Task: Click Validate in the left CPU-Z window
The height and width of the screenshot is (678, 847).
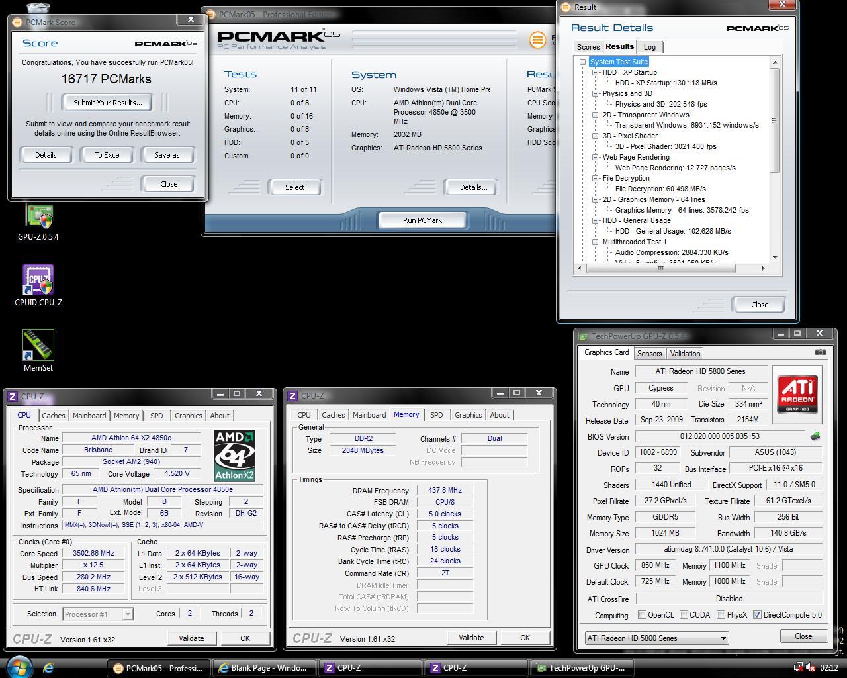Action: (191, 638)
